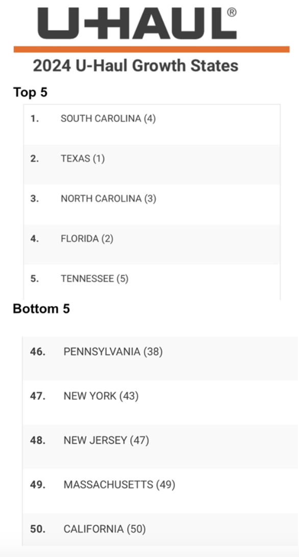The width and height of the screenshot is (299, 557).
Task: Click the orange bar under the logo
Action: click(x=152, y=49)
